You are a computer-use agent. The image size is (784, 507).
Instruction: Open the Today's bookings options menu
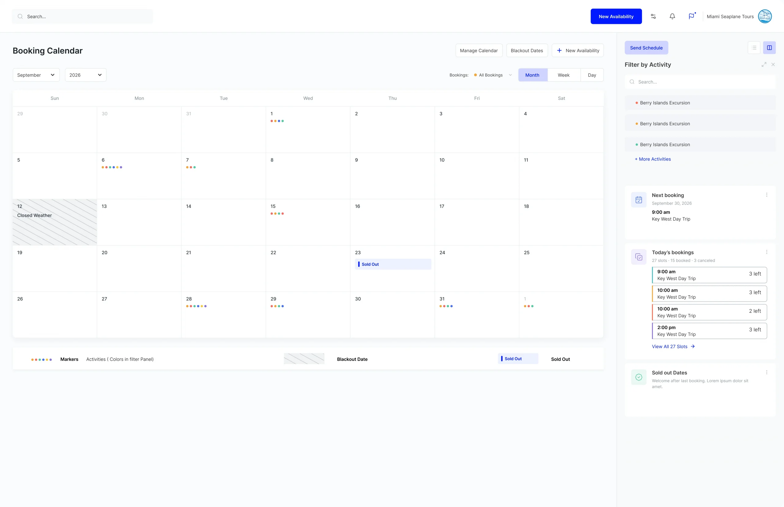click(767, 252)
